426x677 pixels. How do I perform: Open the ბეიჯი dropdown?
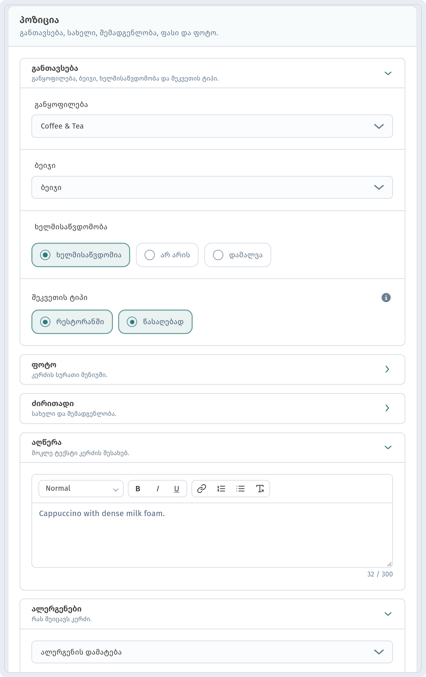coord(212,188)
